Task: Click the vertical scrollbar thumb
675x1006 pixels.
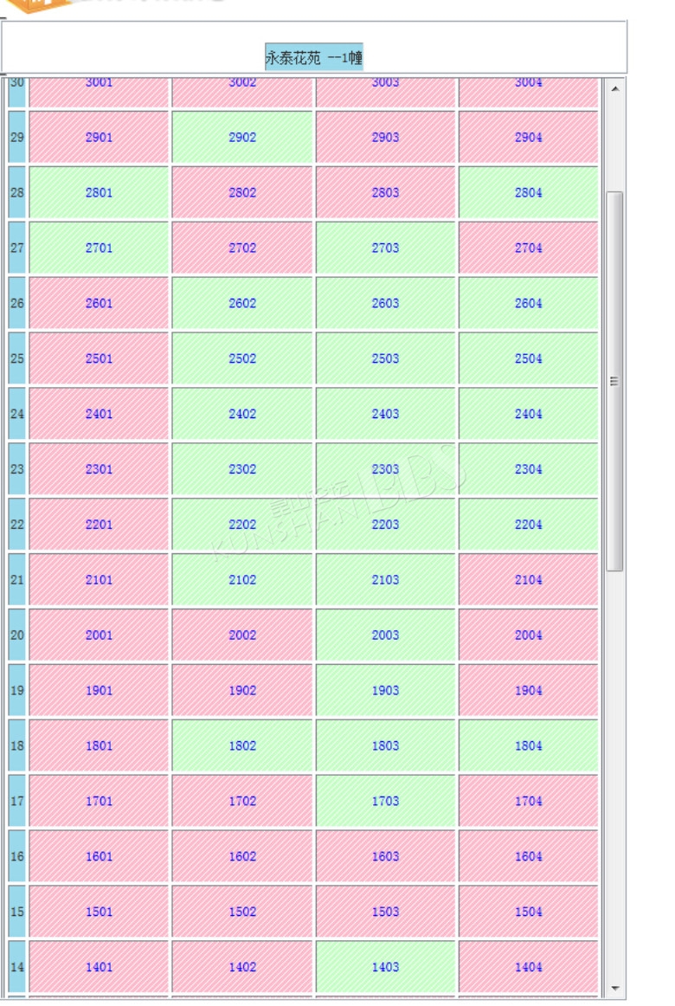Action: (x=614, y=380)
